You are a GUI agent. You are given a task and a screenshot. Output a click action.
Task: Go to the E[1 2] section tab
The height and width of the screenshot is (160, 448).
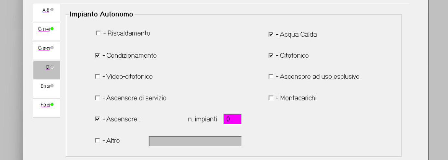click(45, 86)
